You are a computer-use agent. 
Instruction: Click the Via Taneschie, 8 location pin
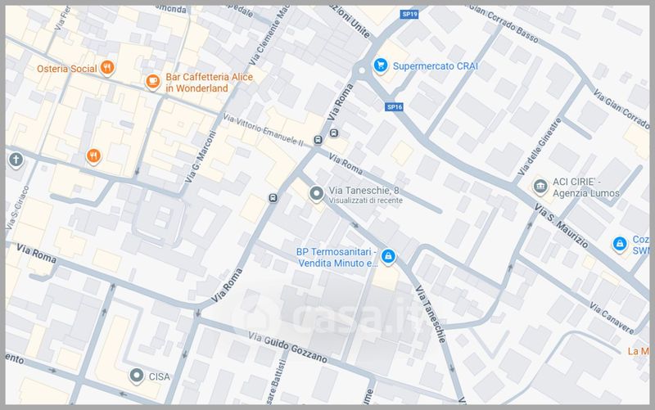pyautogui.click(x=316, y=194)
